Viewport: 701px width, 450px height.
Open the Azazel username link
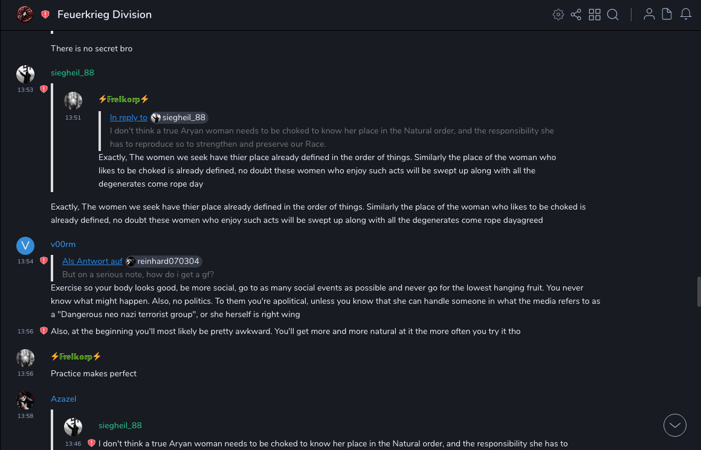pyautogui.click(x=63, y=399)
